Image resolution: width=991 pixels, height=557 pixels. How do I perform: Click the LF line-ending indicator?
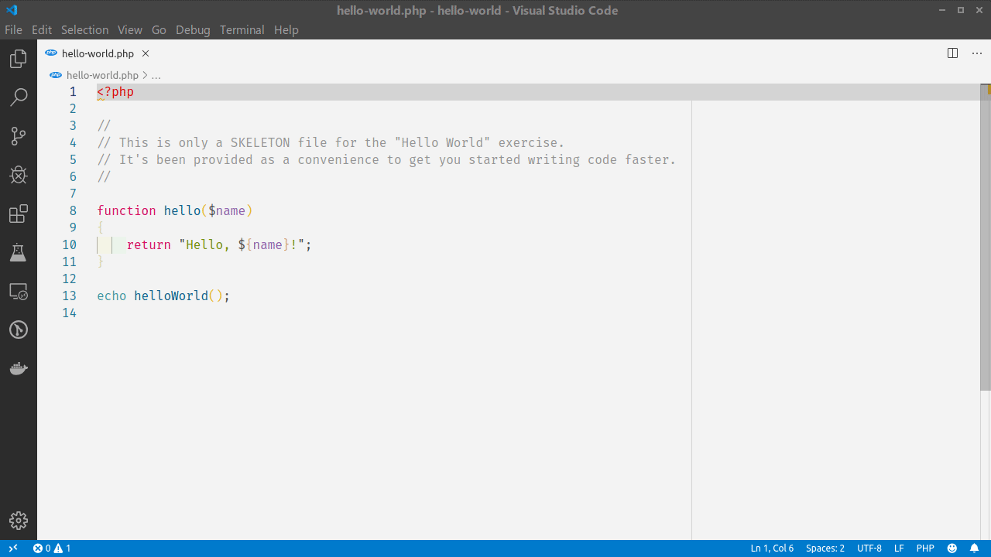[x=898, y=548]
